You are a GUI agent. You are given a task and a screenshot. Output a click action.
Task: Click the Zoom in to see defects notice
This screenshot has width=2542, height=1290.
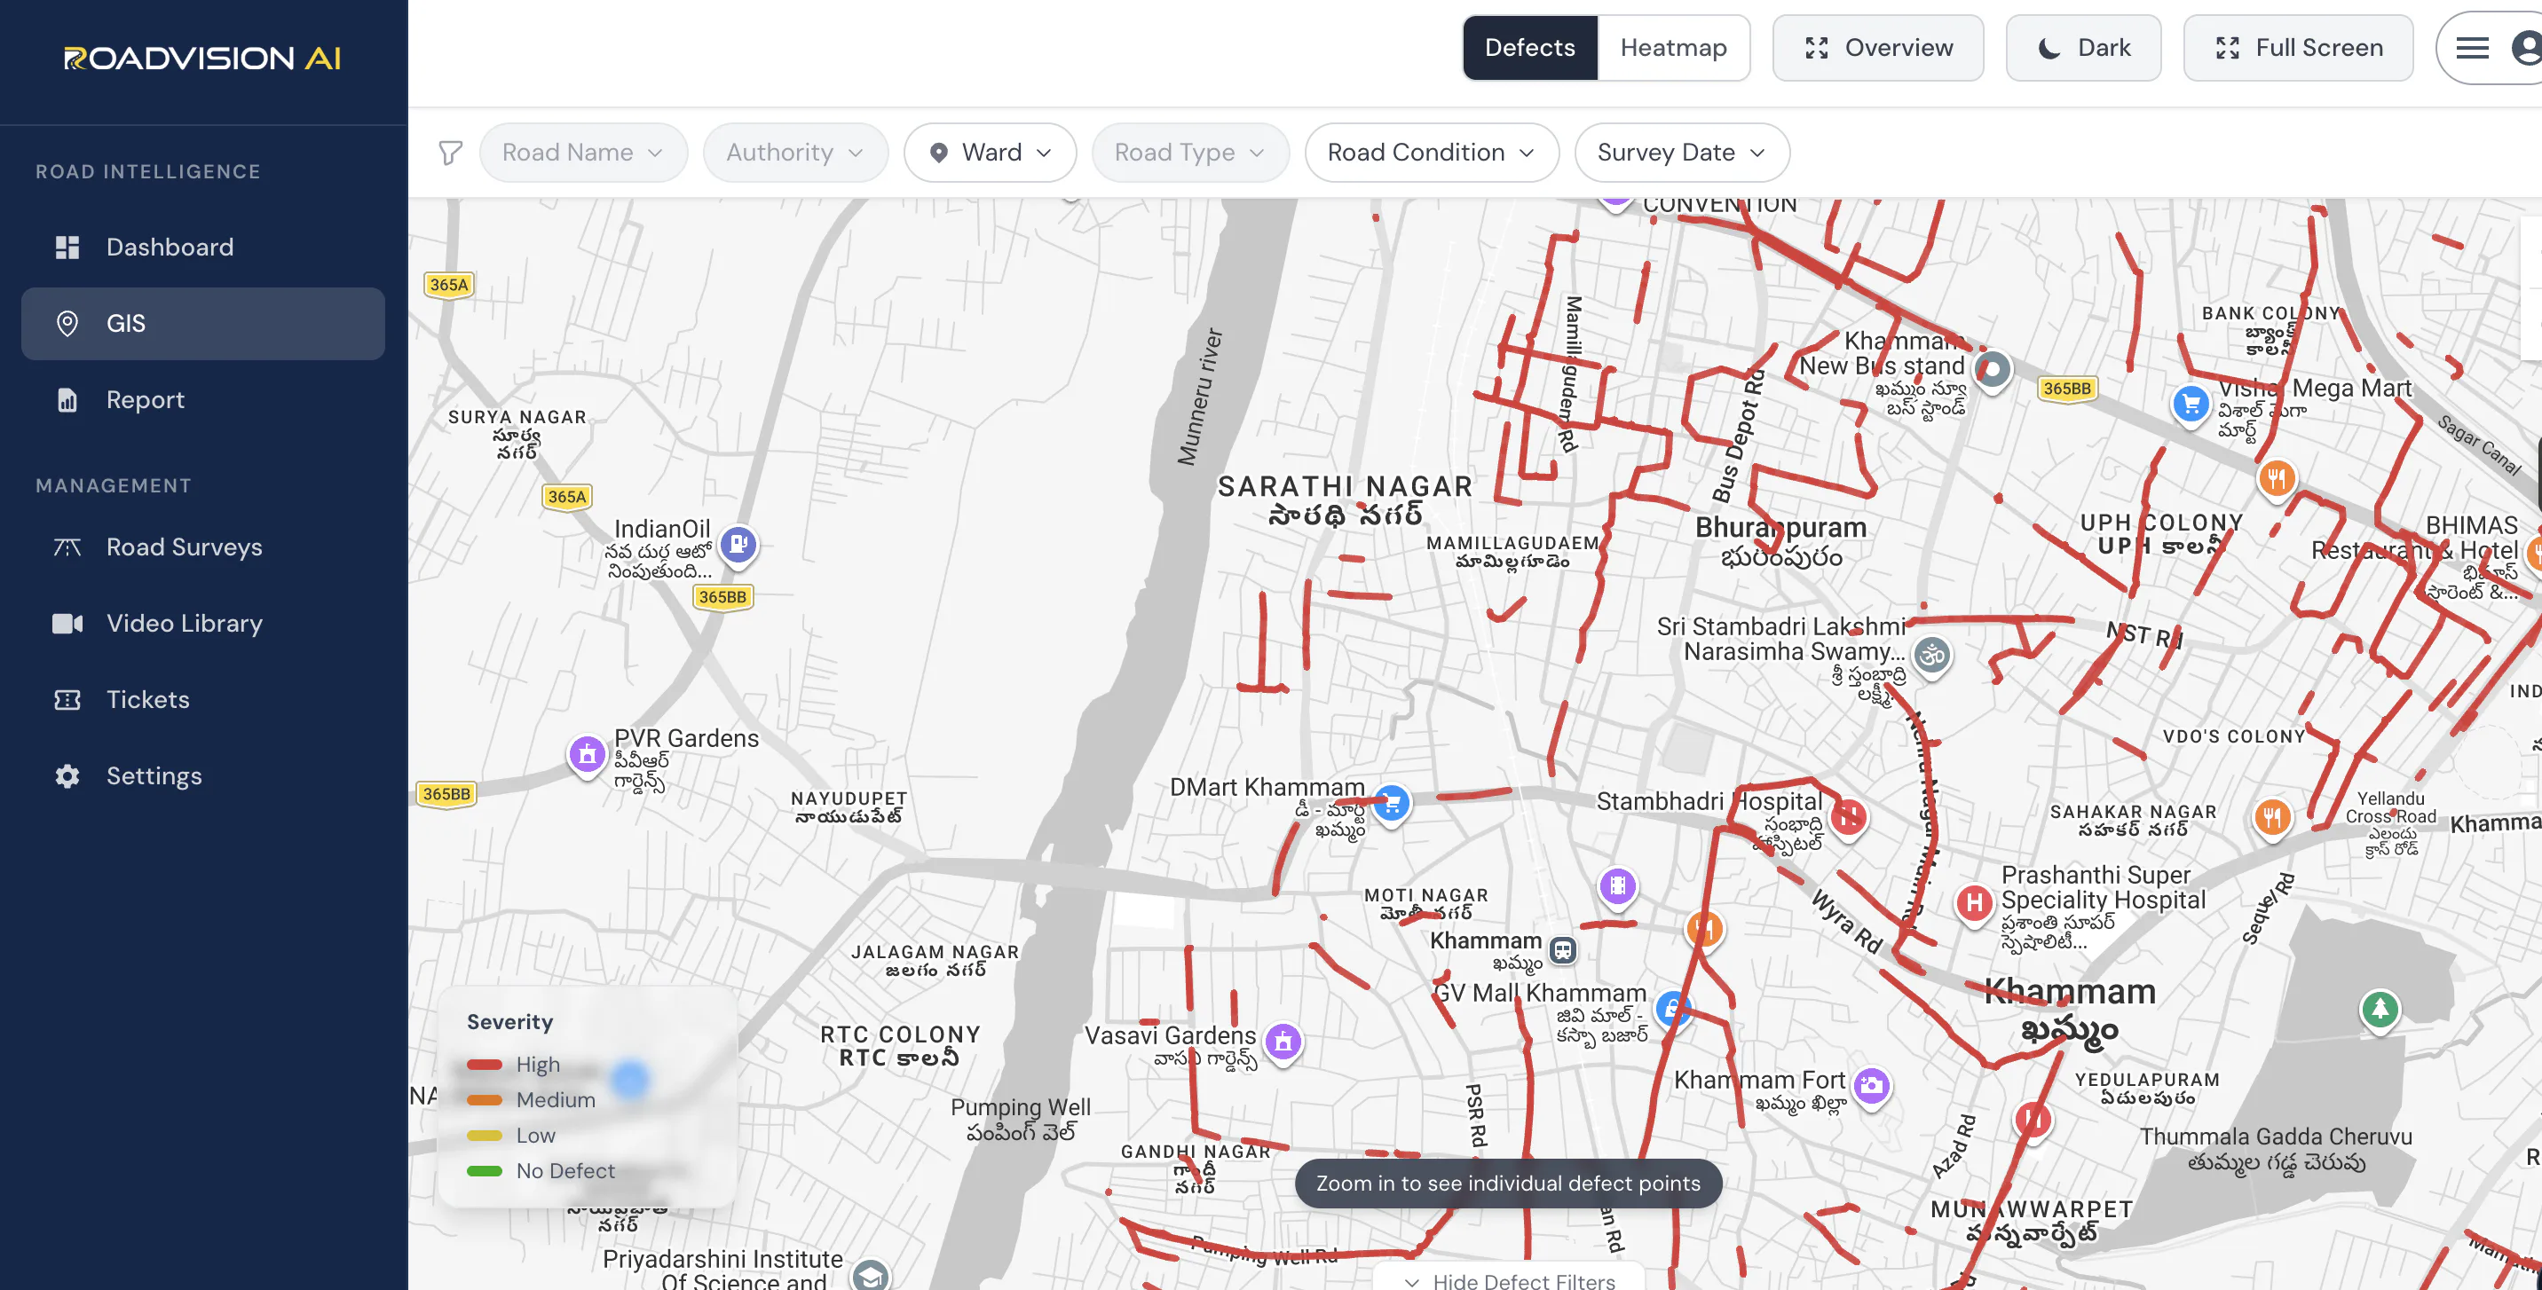(1508, 1184)
